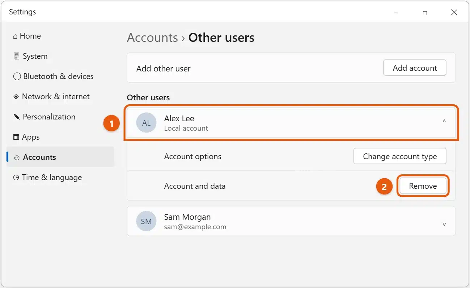Switch to the Apps section
Image resolution: width=470 pixels, height=288 pixels.
tap(60, 137)
